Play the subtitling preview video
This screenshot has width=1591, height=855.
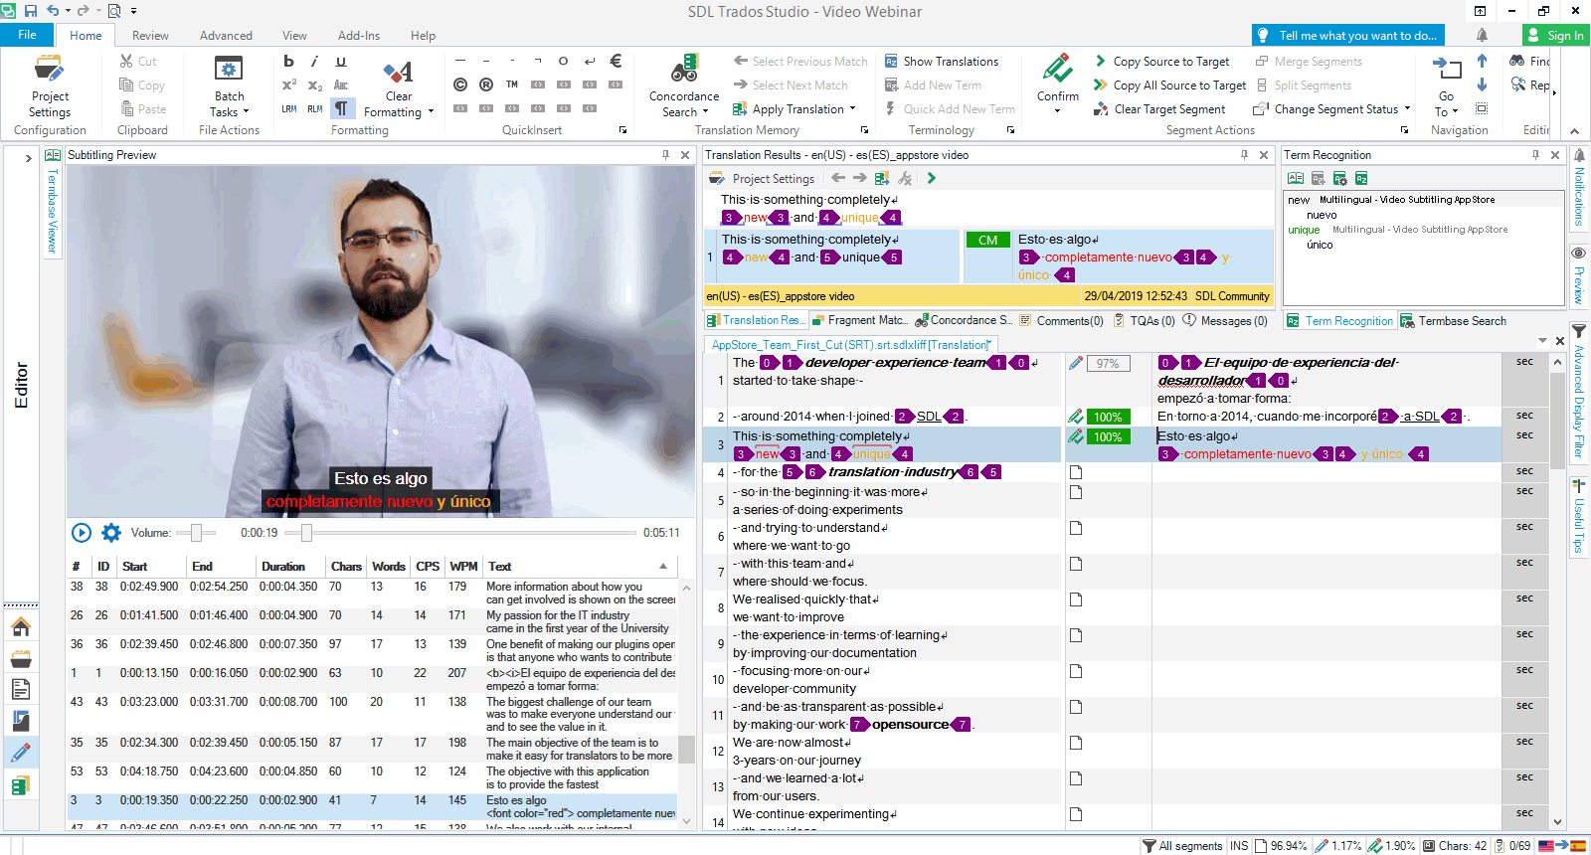(82, 533)
